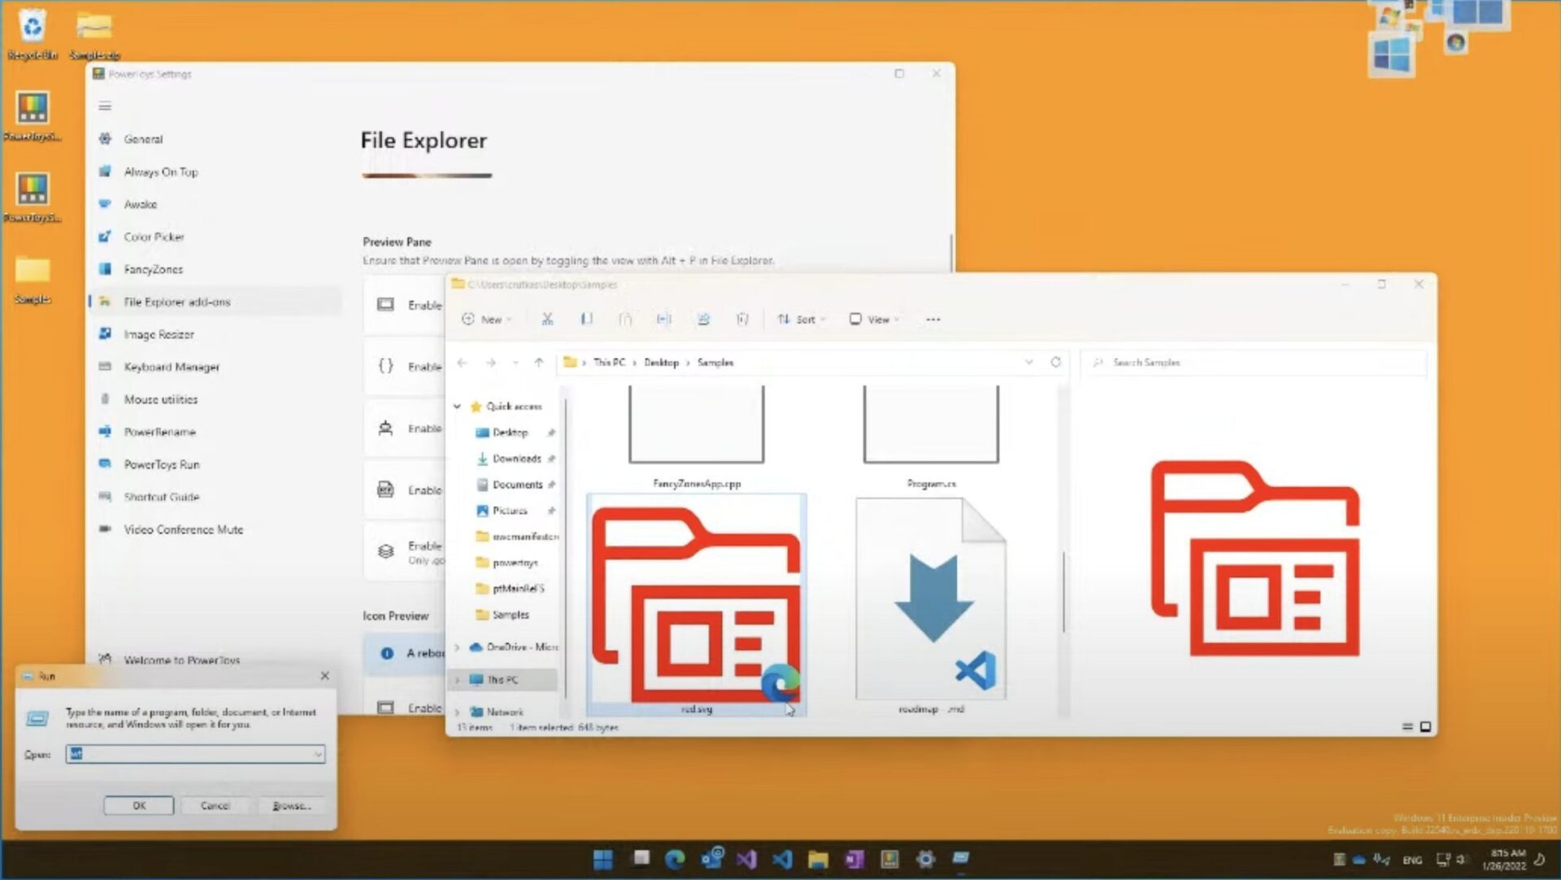The width and height of the screenshot is (1561, 880).
Task: Open Visual Studio Code from the taskbar
Action: [782, 859]
